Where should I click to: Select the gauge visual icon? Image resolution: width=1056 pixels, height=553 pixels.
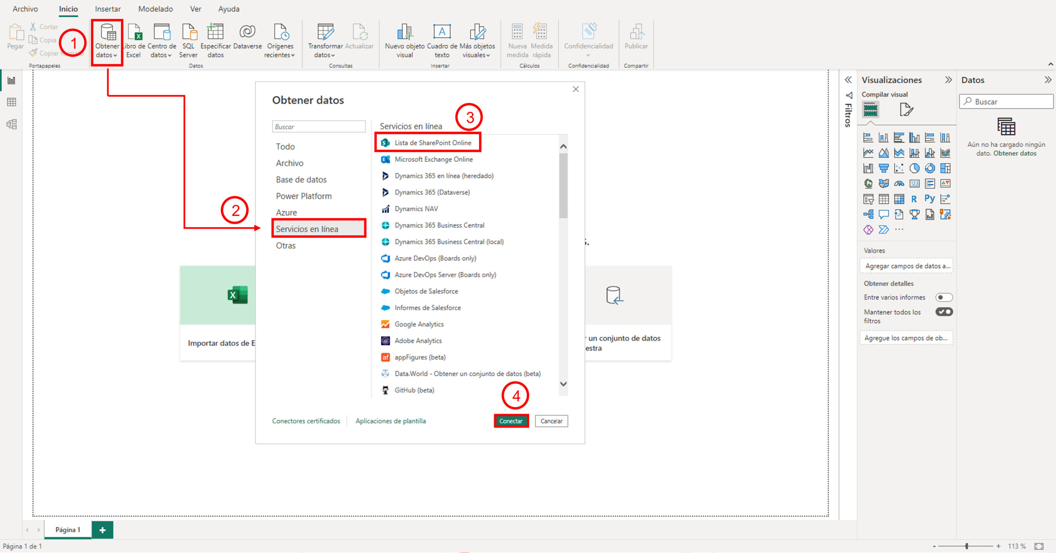(x=899, y=184)
